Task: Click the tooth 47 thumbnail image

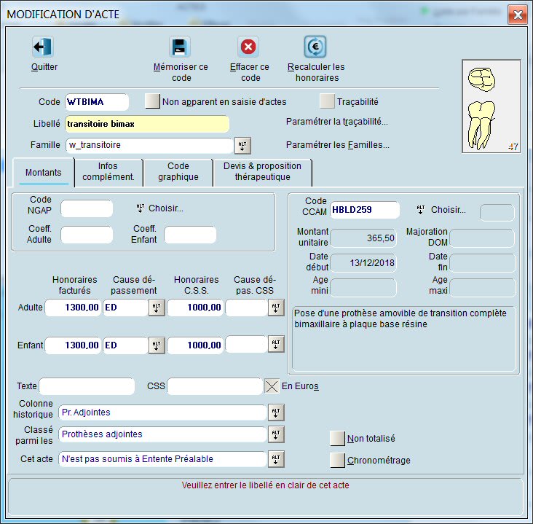Action: (491, 106)
